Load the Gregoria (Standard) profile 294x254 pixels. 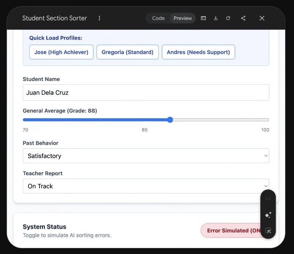click(x=128, y=52)
